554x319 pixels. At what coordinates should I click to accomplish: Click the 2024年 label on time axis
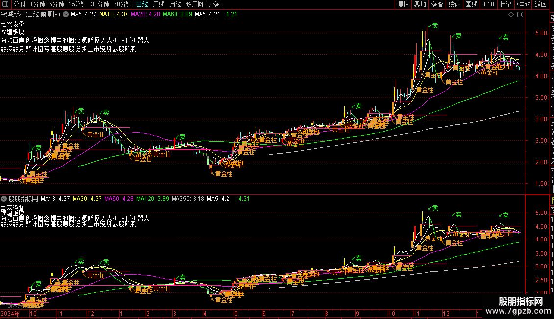[10, 314]
